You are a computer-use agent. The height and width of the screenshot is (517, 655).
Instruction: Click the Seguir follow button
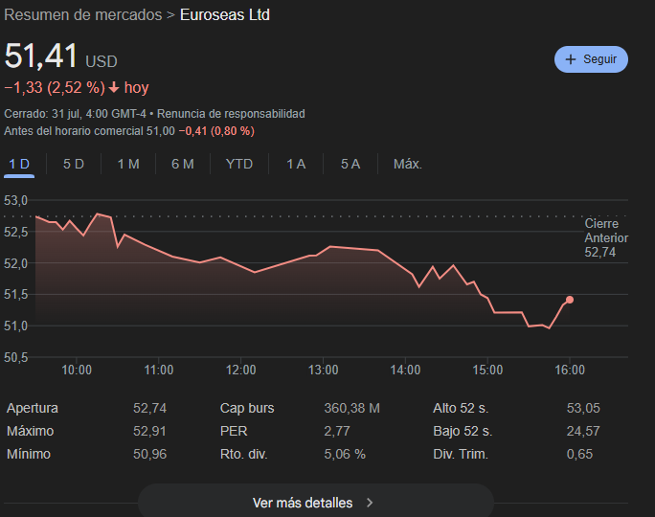click(x=591, y=59)
